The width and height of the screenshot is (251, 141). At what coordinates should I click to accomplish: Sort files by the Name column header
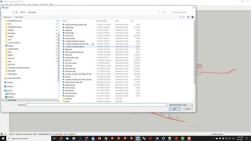click(x=65, y=21)
